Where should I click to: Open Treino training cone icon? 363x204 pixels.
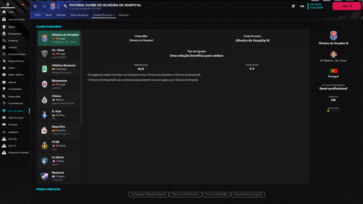[4, 68]
